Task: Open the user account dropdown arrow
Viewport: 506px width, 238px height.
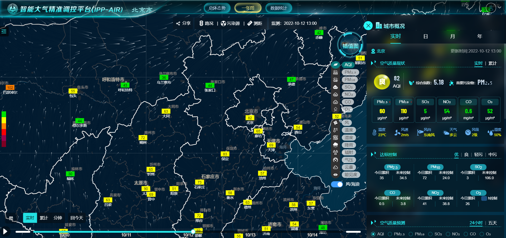Action: [x=499, y=8]
